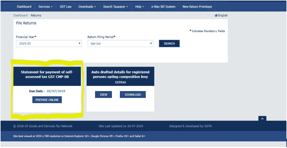
Task: Select GST Law in the navigation bar
Action: (66, 6)
